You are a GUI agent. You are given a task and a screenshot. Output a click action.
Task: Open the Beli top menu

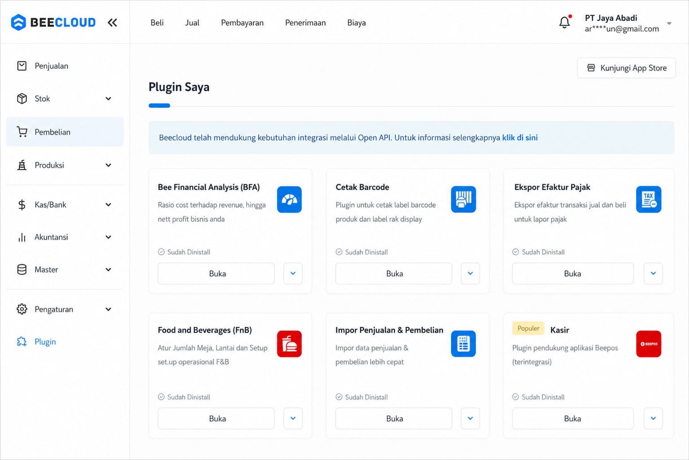[x=157, y=22]
